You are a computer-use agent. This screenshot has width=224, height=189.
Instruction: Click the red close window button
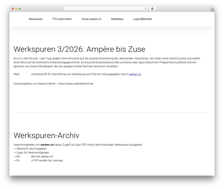(x=13, y=8)
